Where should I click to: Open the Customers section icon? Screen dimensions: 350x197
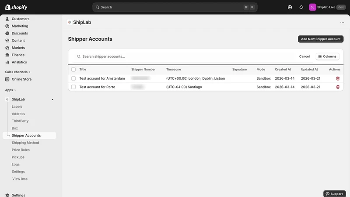click(x=7, y=19)
